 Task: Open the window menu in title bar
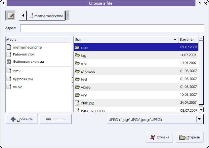(x=4, y=3)
